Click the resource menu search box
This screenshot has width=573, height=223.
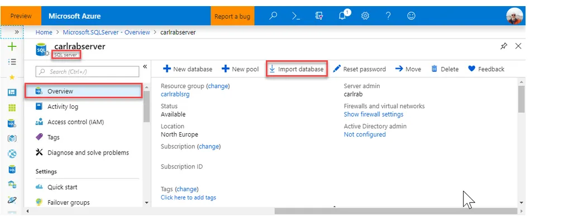click(88, 71)
